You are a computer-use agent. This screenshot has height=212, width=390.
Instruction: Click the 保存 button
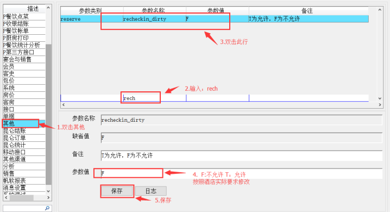pyautogui.click(x=117, y=191)
